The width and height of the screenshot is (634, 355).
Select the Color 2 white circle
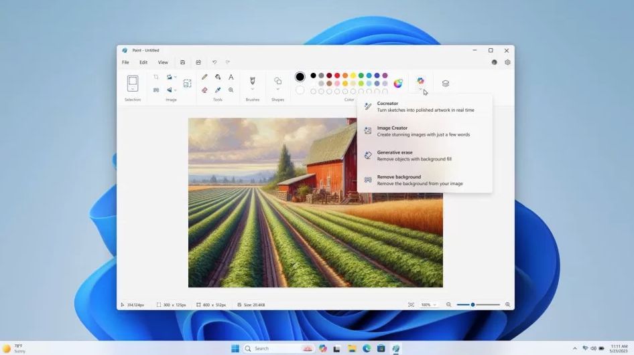[x=300, y=90]
